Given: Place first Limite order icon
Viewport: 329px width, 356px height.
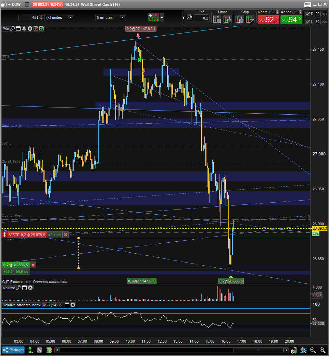Looking at the screenshot, I should coord(217,20).
